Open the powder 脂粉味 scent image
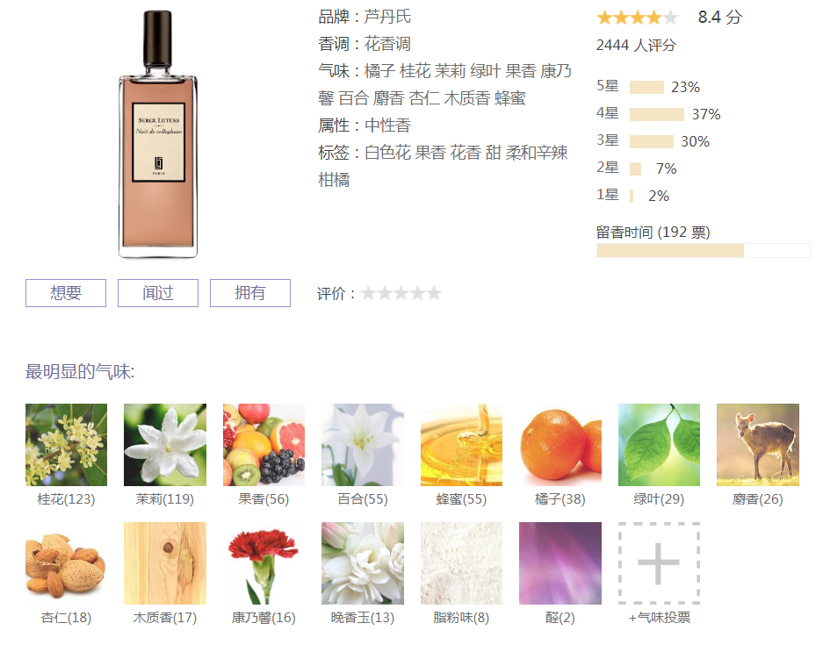 [461, 563]
